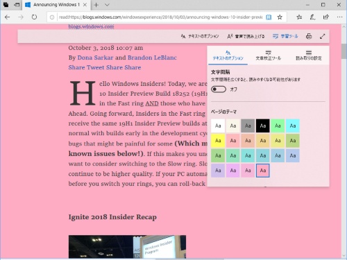
Task: Add page to favorites with star icon
Action: point(280,17)
